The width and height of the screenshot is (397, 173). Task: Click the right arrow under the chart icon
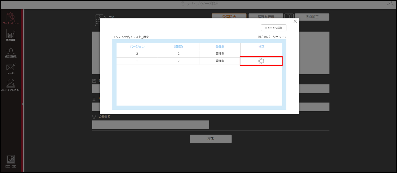coord(14,166)
